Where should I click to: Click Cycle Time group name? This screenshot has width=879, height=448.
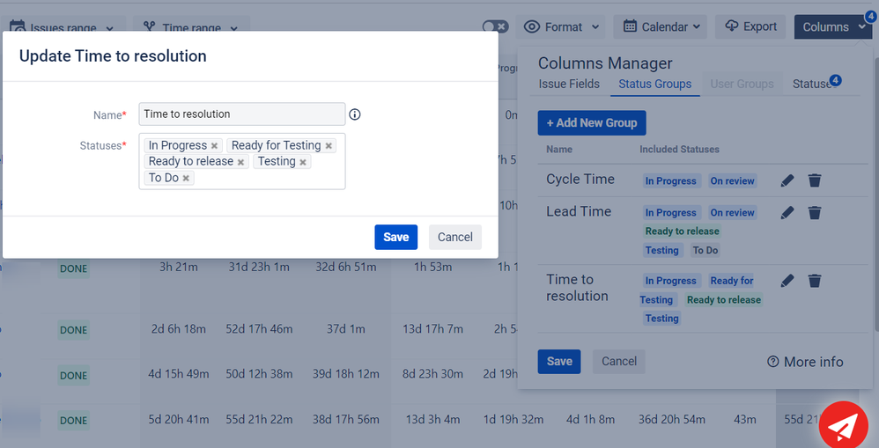point(580,180)
